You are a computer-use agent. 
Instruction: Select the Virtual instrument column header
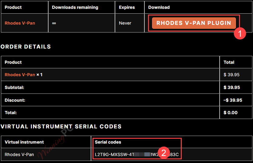tap(24, 142)
